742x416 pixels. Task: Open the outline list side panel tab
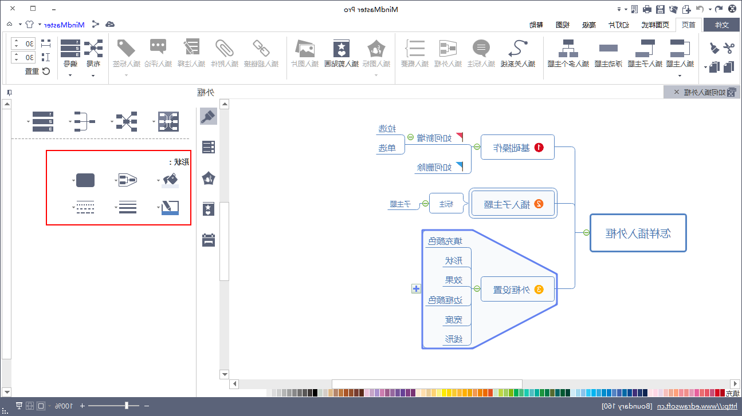(x=209, y=147)
